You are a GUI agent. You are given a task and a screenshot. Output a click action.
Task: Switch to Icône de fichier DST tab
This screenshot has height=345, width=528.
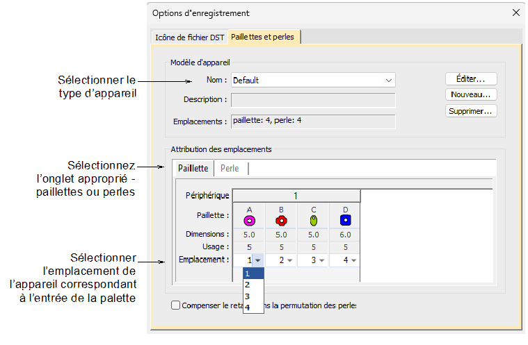pos(189,37)
